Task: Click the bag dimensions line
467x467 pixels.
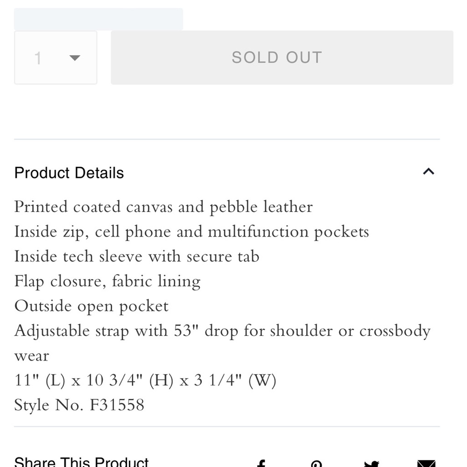Action: click(145, 380)
